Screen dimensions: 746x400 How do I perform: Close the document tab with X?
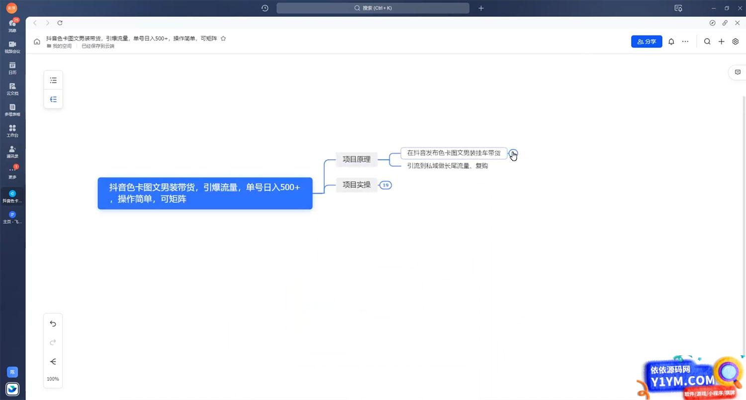738,23
